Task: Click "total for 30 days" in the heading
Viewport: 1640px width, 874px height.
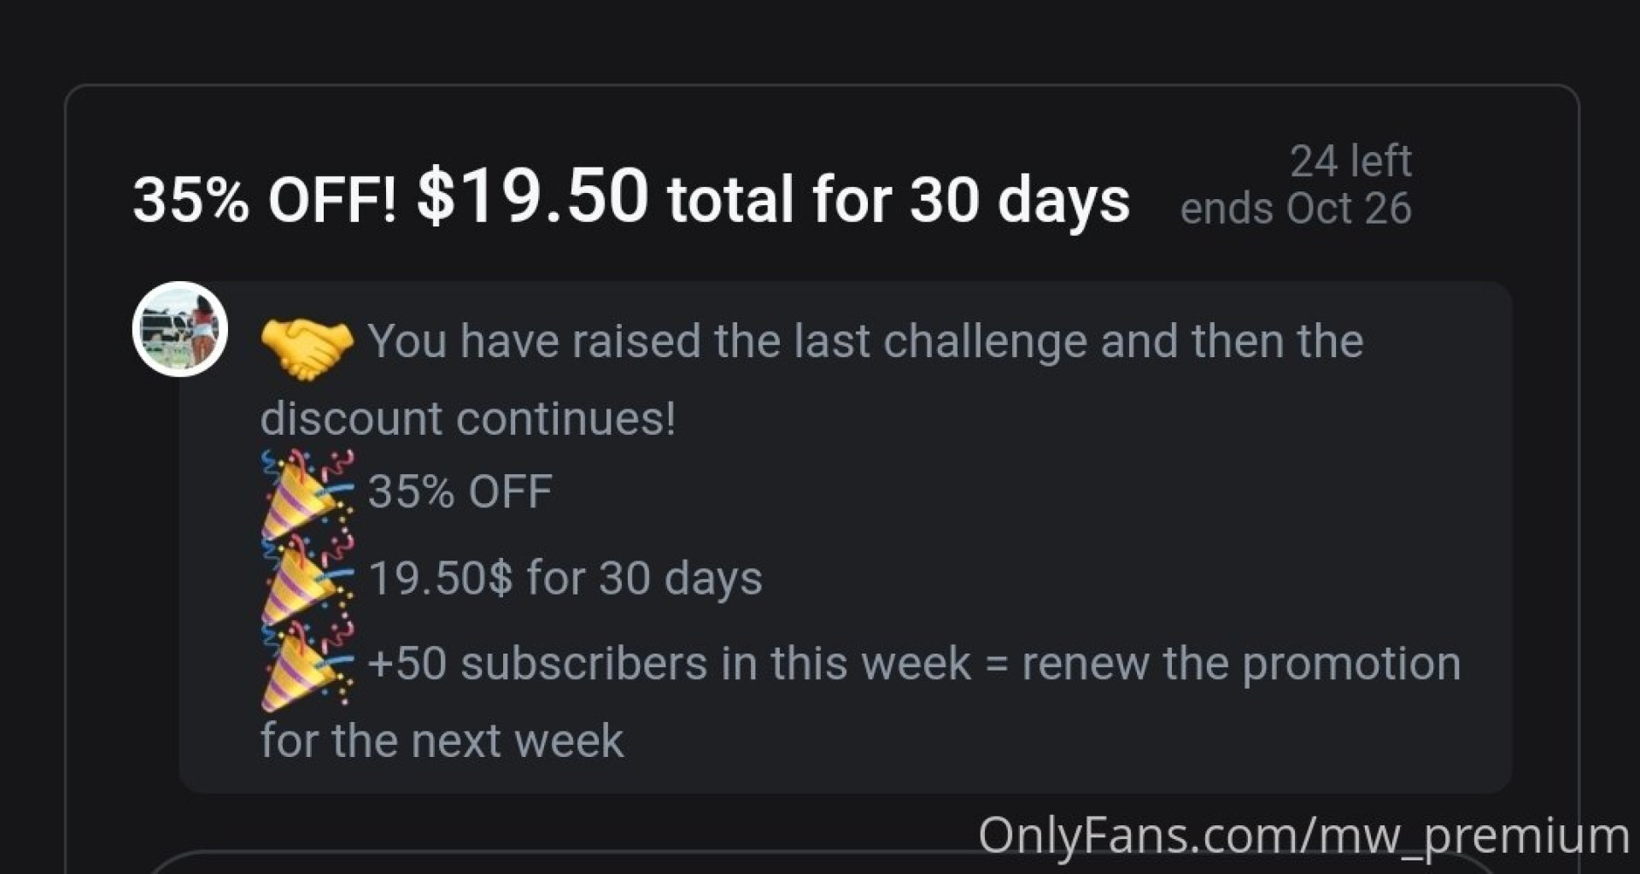Action: tap(898, 200)
